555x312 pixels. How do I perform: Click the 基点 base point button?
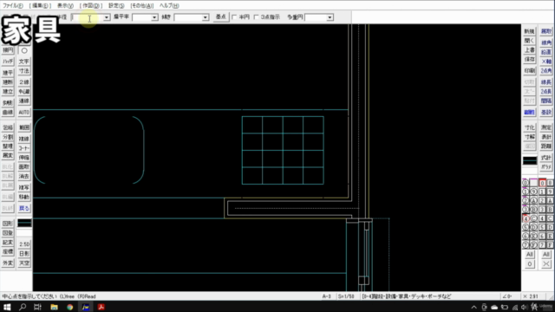(x=220, y=17)
